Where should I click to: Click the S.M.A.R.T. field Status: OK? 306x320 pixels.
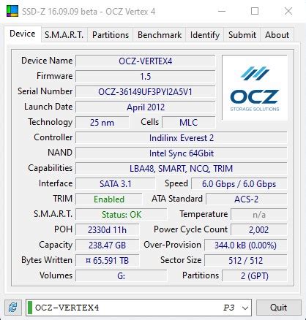[122, 215]
